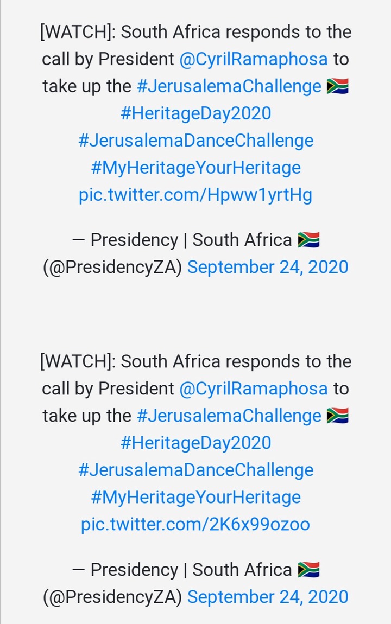Open #HeritageDay2020 hashtag in second tweet
Screen dimensions: 391x624
coord(196,443)
